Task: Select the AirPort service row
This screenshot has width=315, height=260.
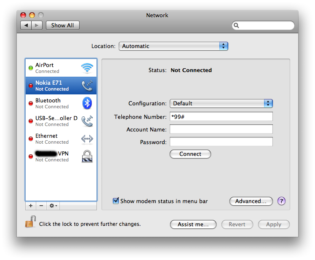Action: tap(61, 68)
